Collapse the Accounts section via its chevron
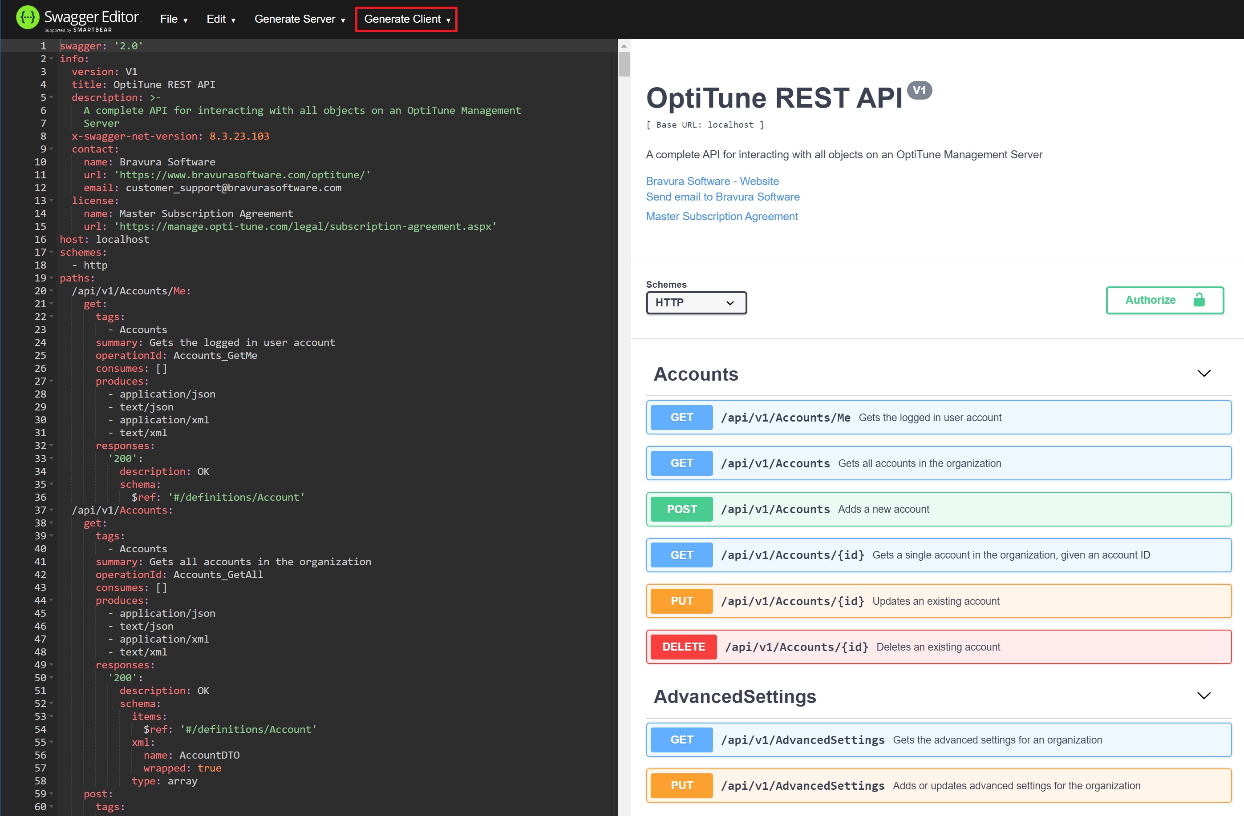 1204,373
